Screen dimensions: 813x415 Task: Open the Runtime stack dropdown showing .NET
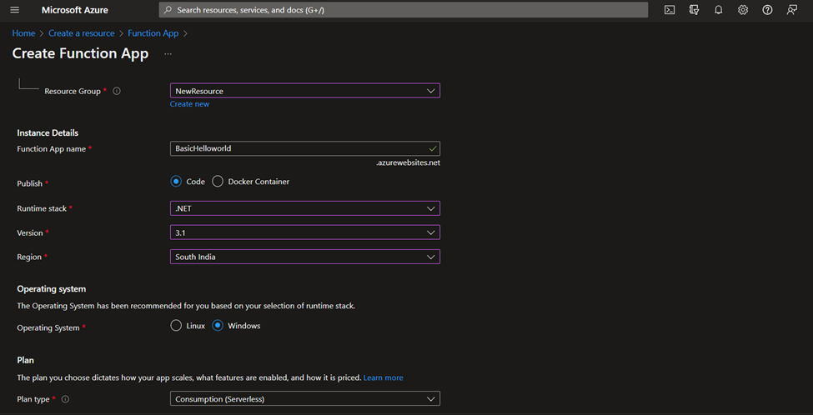click(x=305, y=208)
